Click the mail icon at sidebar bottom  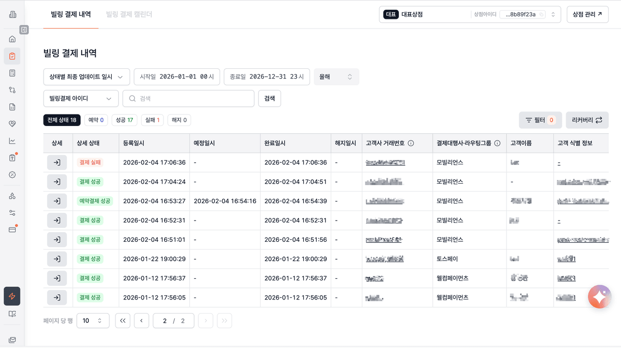(12, 340)
